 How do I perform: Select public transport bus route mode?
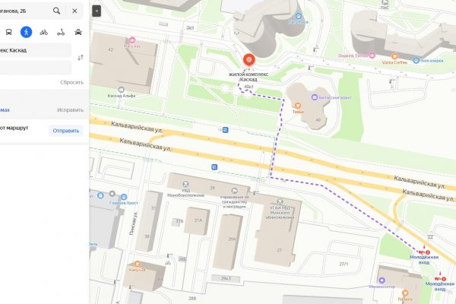(x=8, y=32)
